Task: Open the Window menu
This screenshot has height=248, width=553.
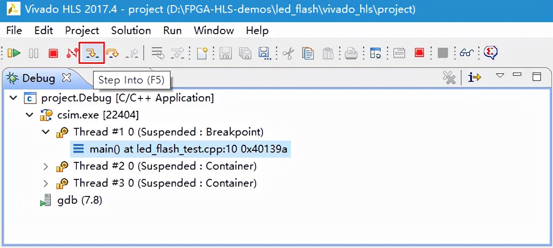Action: 214,31
